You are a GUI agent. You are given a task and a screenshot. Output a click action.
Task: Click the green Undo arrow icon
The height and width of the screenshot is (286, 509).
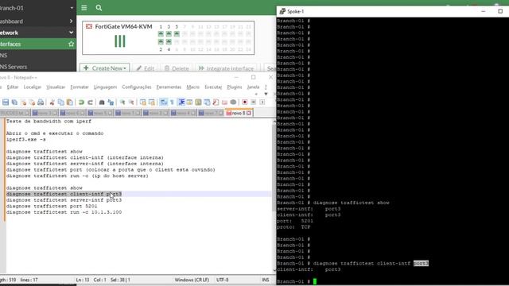pos(81,102)
